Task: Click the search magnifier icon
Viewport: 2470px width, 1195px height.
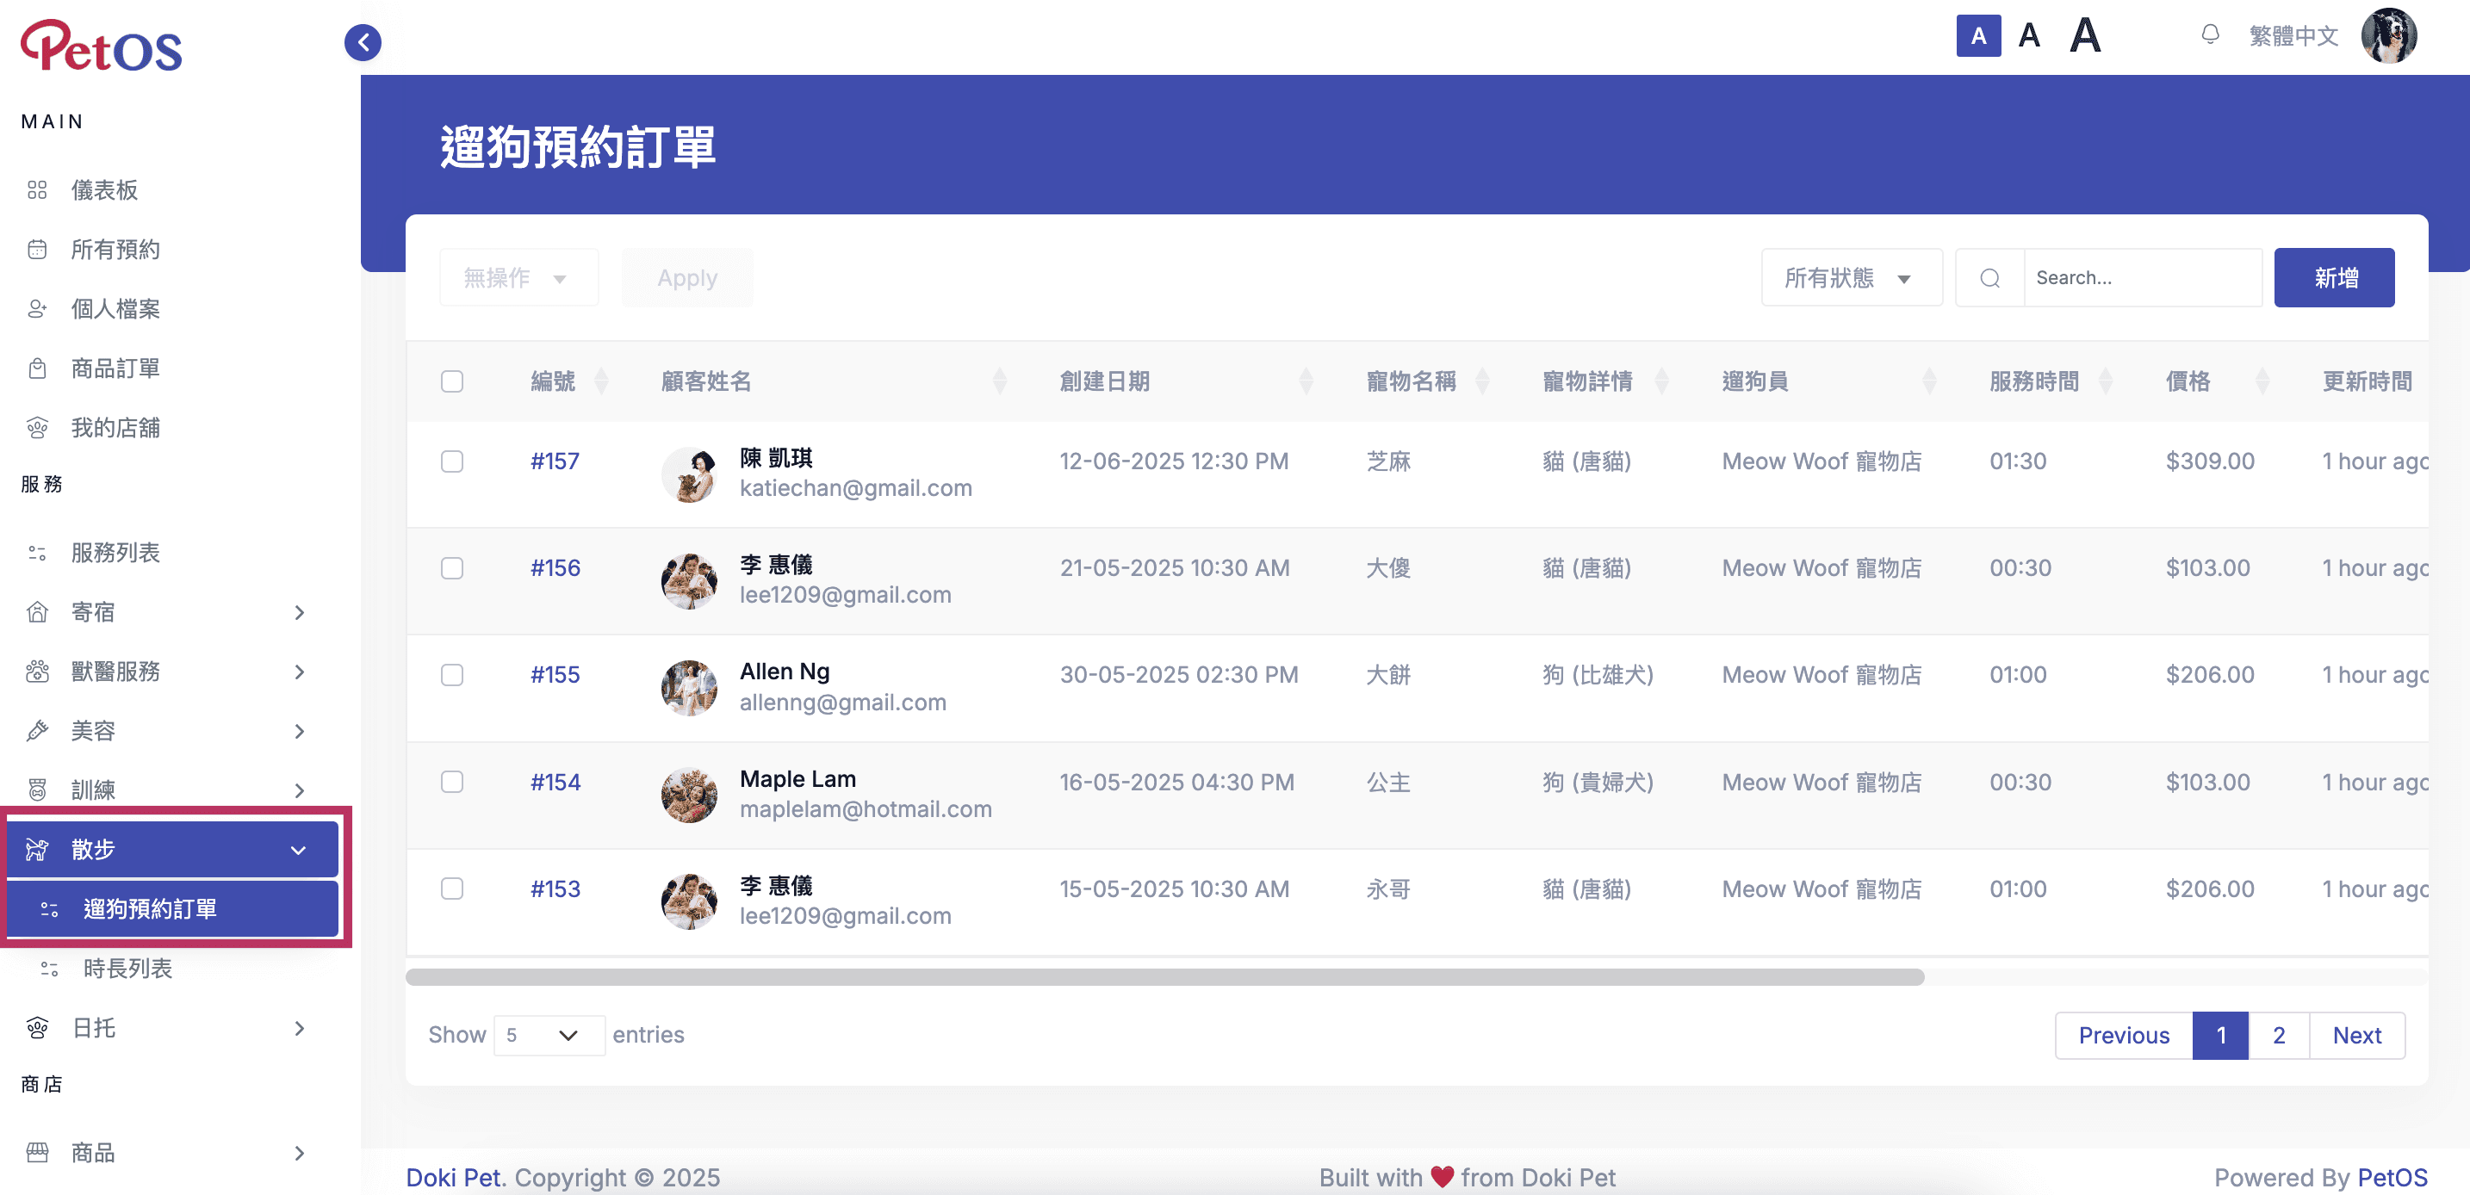Action: point(1989,278)
